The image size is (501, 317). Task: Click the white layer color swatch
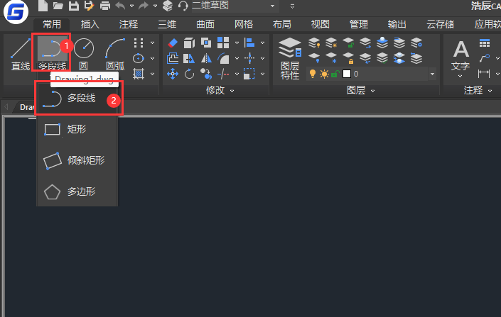point(347,74)
